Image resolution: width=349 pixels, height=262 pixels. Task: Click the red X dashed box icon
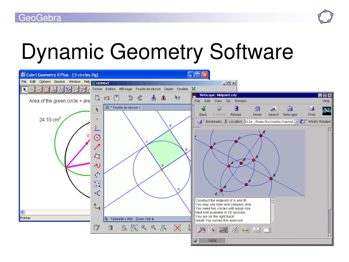coord(177,228)
